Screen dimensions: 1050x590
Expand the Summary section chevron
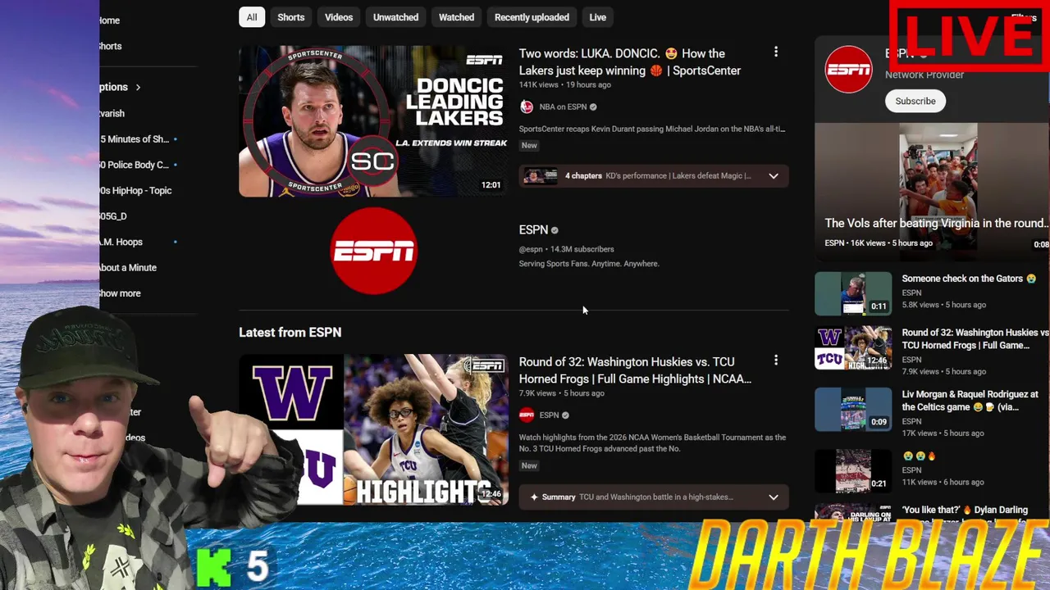point(773,497)
